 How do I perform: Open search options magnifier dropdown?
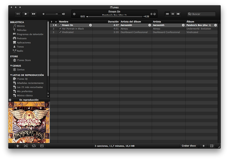[x=190, y=14]
